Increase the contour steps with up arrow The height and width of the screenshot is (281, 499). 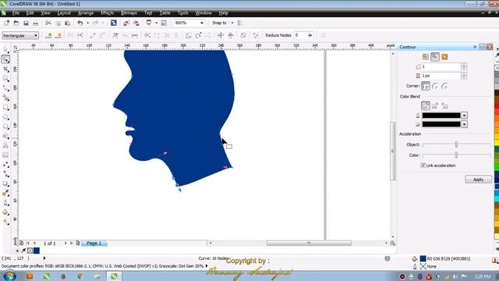click(464, 65)
